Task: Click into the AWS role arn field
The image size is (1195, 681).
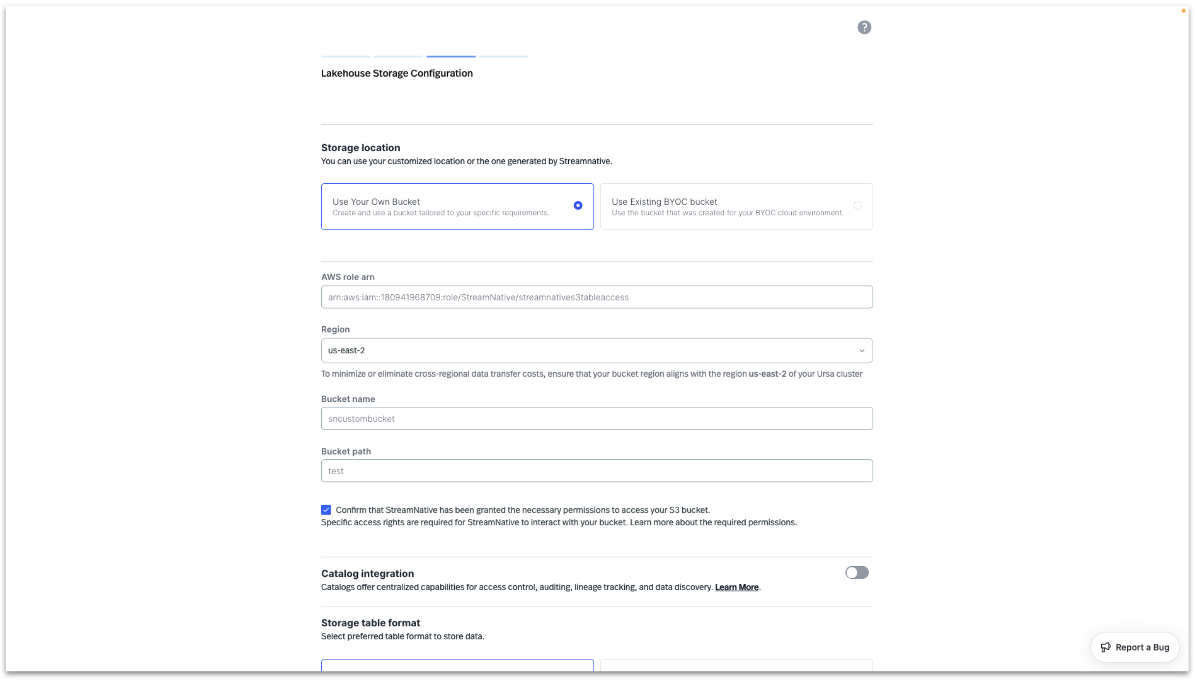Action: [596, 297]
